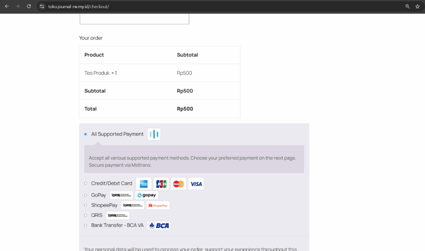
Task: Enable the Credit/Debit Card payment option
Action: click(86, 183)
